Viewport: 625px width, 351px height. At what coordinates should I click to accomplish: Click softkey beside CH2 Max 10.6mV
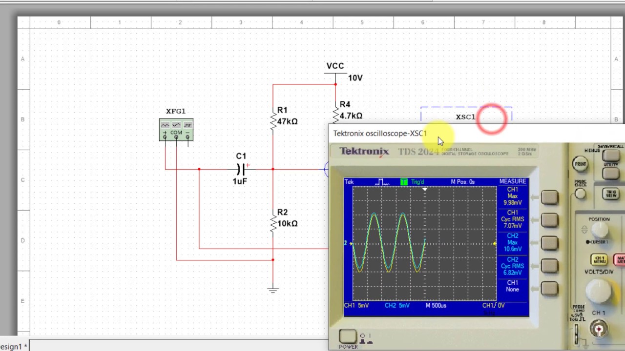[549, 243]
